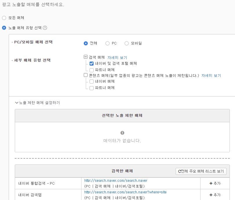
Task: Click the plus 추가 for 네이버 통합검색 - PC
Action: [x=215, y=183]
